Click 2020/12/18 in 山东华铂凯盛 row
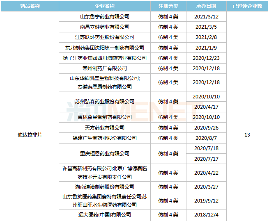 coord(206,82)
